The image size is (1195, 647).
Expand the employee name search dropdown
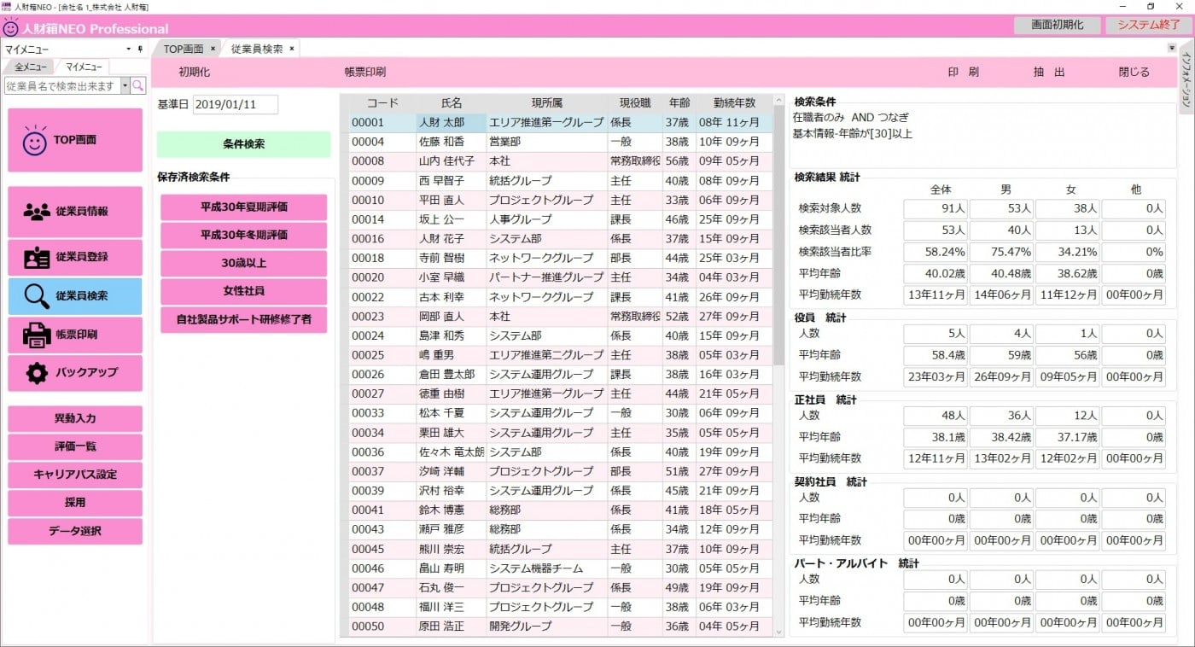(125, 86)
